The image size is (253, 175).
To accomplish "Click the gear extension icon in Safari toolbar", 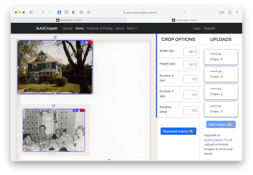I will 81,12.
